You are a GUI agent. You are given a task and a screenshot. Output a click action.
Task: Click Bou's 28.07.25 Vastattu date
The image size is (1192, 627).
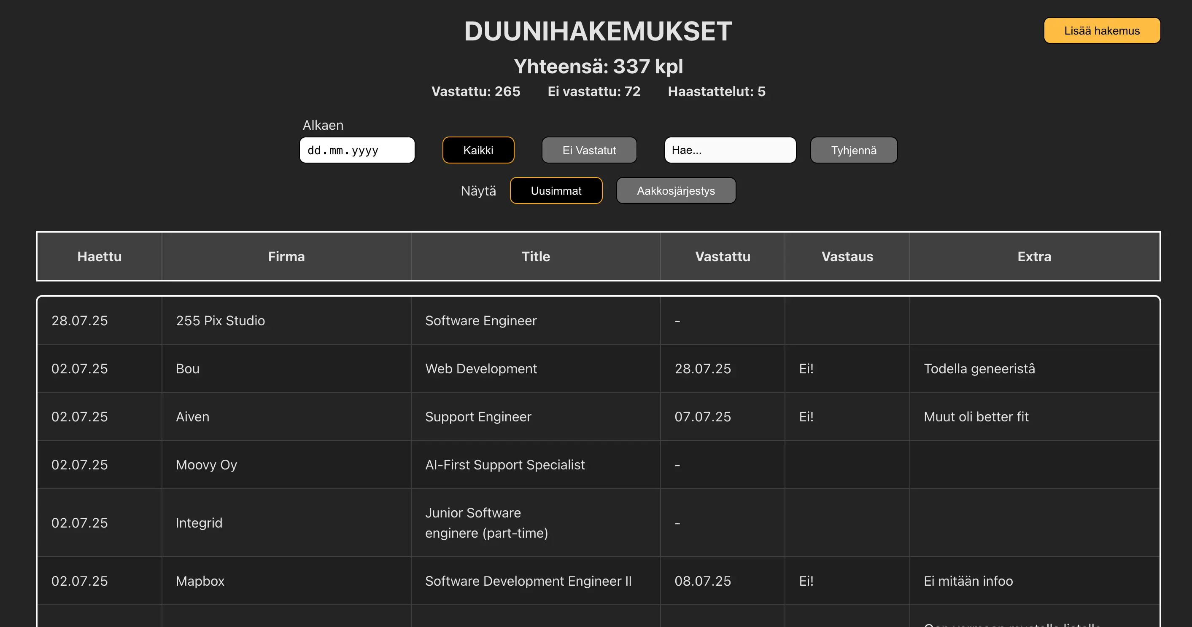coord(702,369)
